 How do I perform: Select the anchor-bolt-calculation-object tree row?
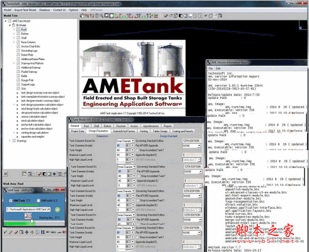coord(36,125)
